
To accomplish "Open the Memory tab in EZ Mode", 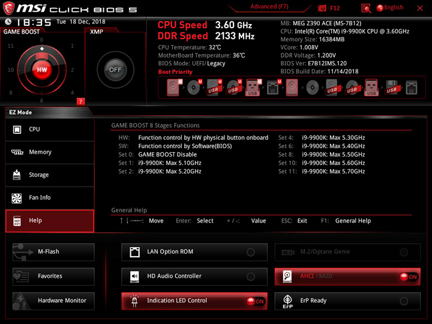I will click(50, 152).
